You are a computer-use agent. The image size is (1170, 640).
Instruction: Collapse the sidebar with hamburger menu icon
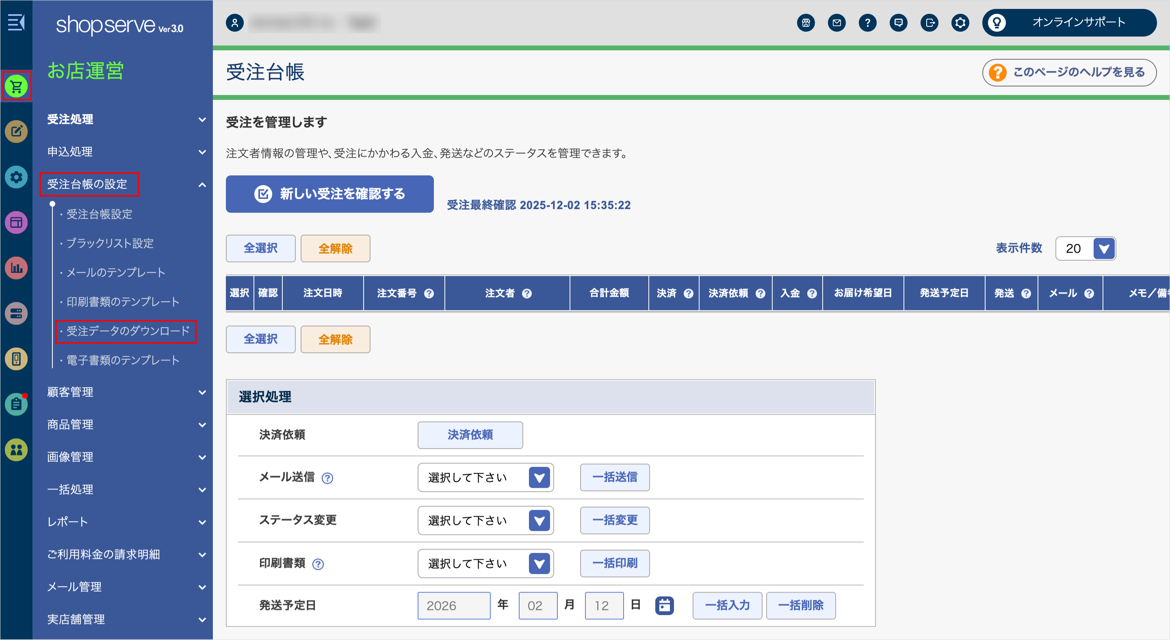16,22
